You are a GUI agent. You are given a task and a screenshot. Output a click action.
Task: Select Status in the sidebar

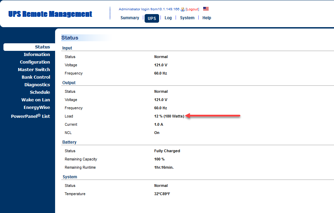tap(29, 47)
